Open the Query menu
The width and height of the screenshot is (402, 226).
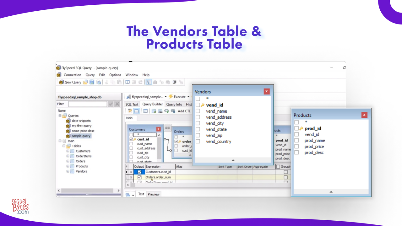tap(90, 75)
